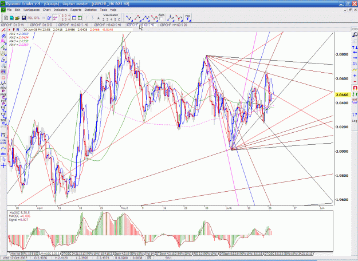This screenshot has width=358, height=261.
Task: Click the new document toolbar icon
Action: click(6, 18)
